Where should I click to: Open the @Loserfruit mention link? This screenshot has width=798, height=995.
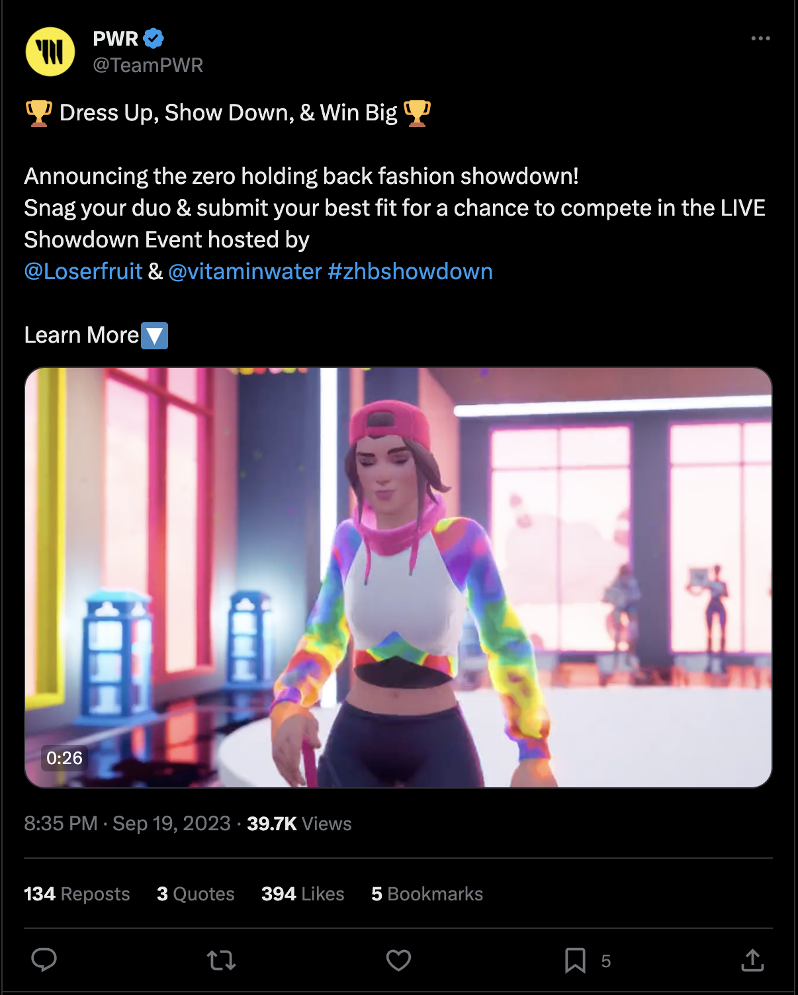(83, 271)
